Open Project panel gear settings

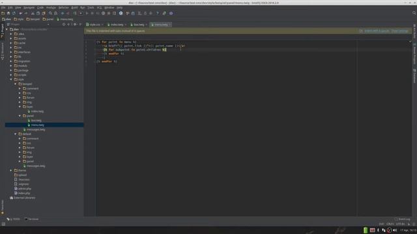(75, 24)
